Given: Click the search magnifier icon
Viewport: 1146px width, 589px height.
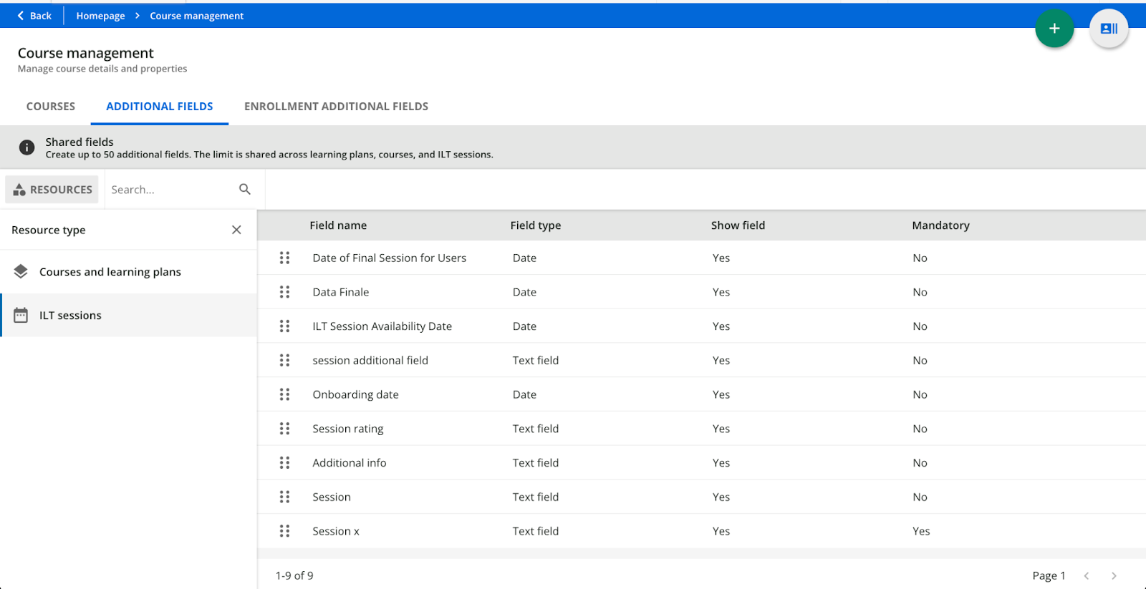Looking at the screenshot, I should (245, 189).
